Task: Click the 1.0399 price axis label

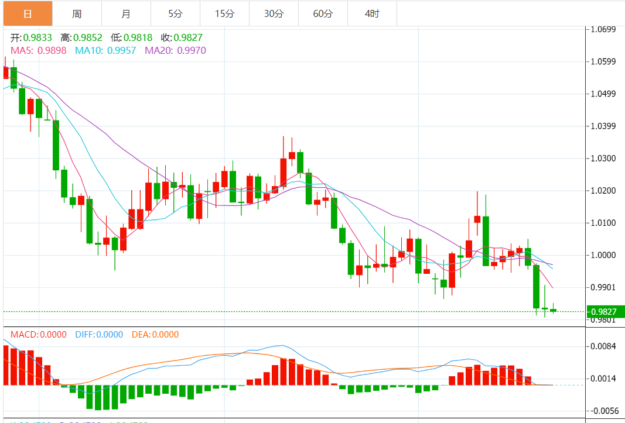Action: pyautogui.click(x=603, y=126)
